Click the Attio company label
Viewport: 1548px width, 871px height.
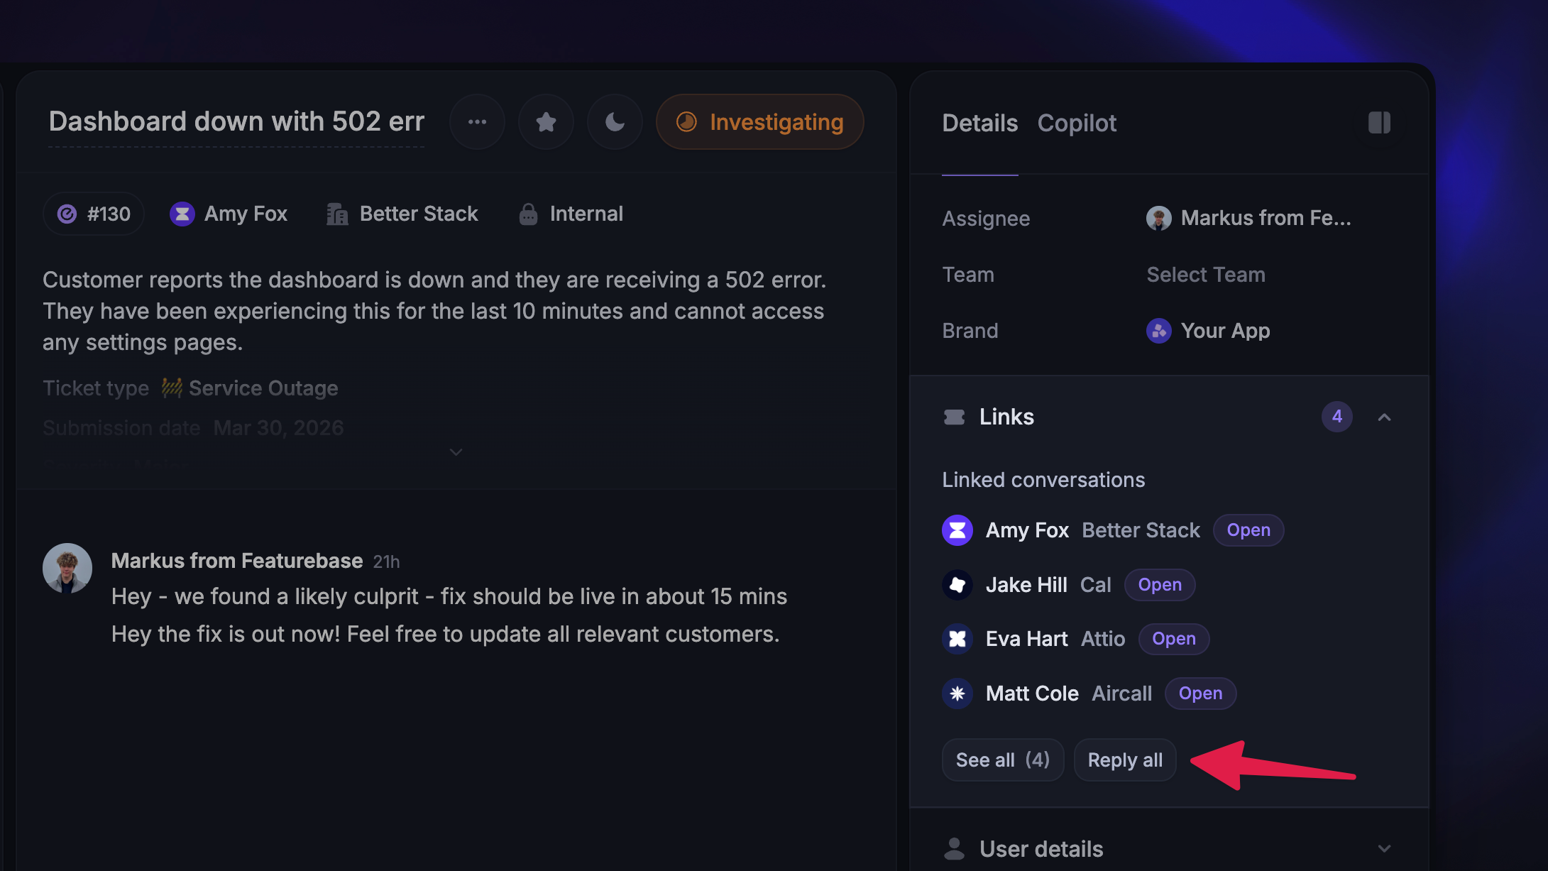(1103, 639)
